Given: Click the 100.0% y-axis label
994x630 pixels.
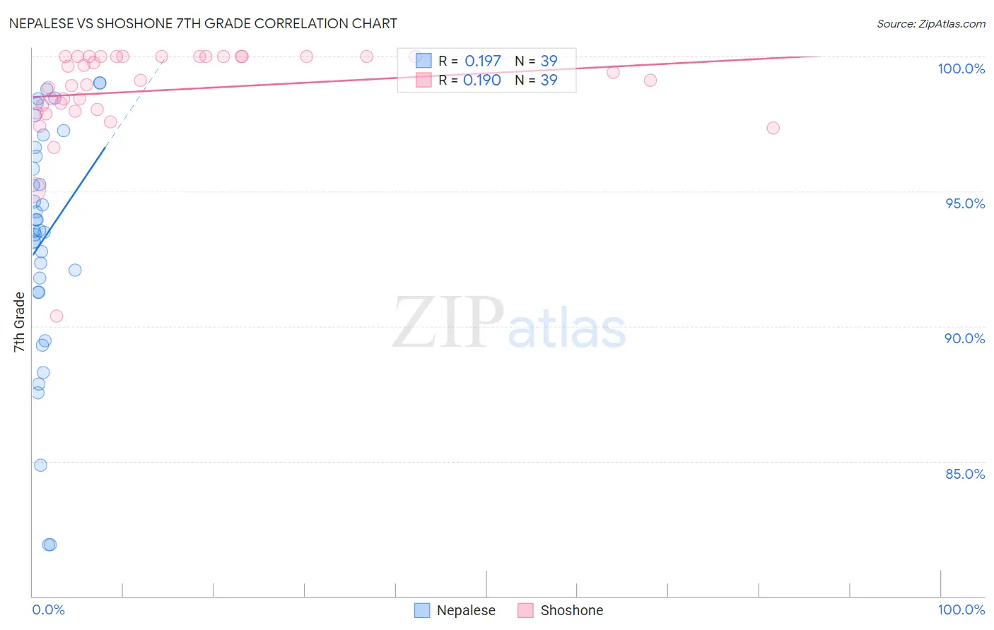Looking at the screenshot, I should coord(961,69).
